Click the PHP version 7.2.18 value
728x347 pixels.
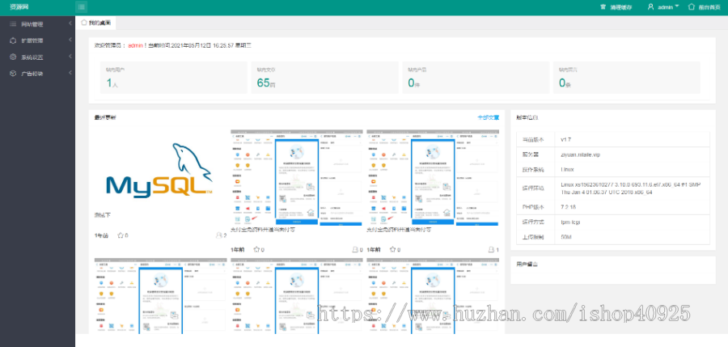[x=569, y=207]
